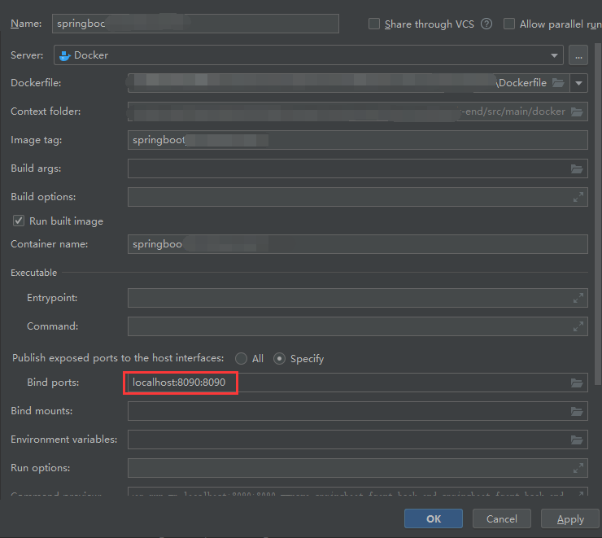Show help for Share through VCS
Viewport: 602px width, 538px height.
(x=486, y=24)
